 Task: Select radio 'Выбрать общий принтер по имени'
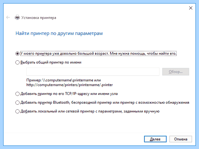click(17, 62)
